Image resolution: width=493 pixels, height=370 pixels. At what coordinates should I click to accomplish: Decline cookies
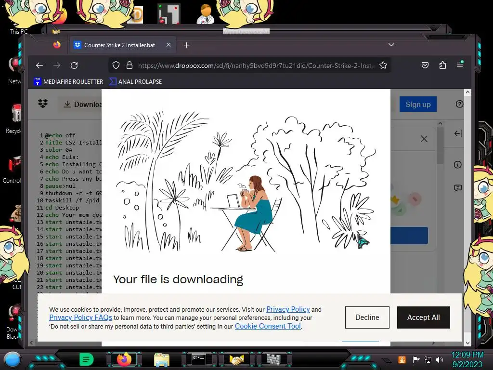(x=367, y=317)
